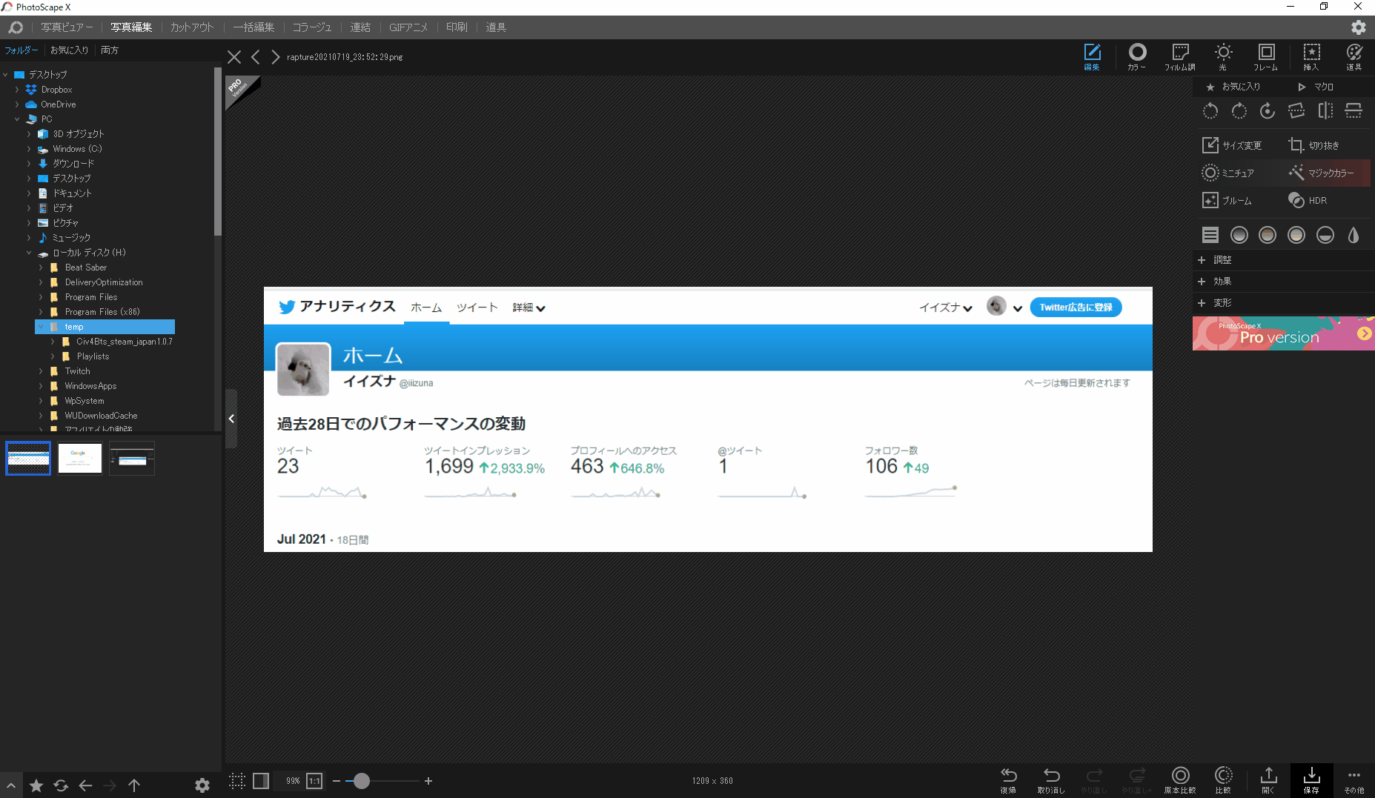Open the Crop (切り抜き) tool

(x=1314, y=145)
